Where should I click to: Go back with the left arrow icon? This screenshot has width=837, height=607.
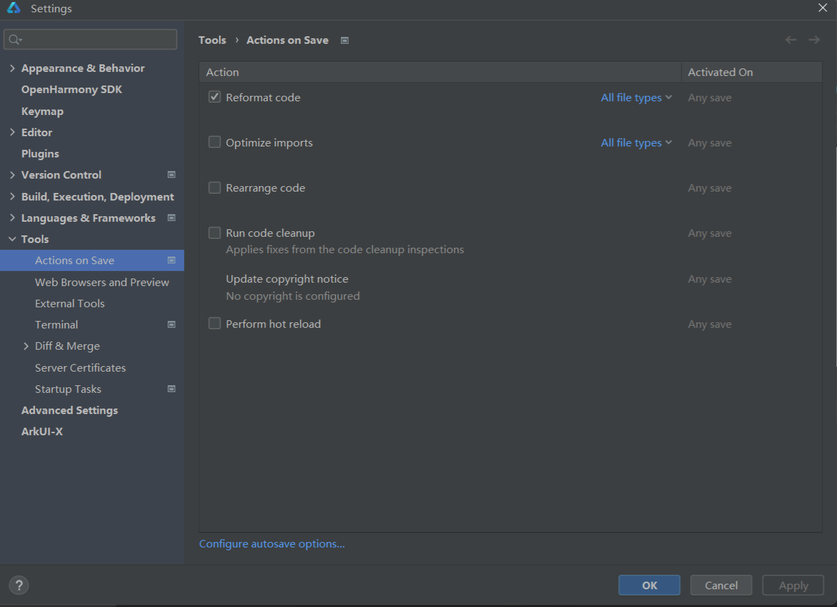tap(790, 40)
